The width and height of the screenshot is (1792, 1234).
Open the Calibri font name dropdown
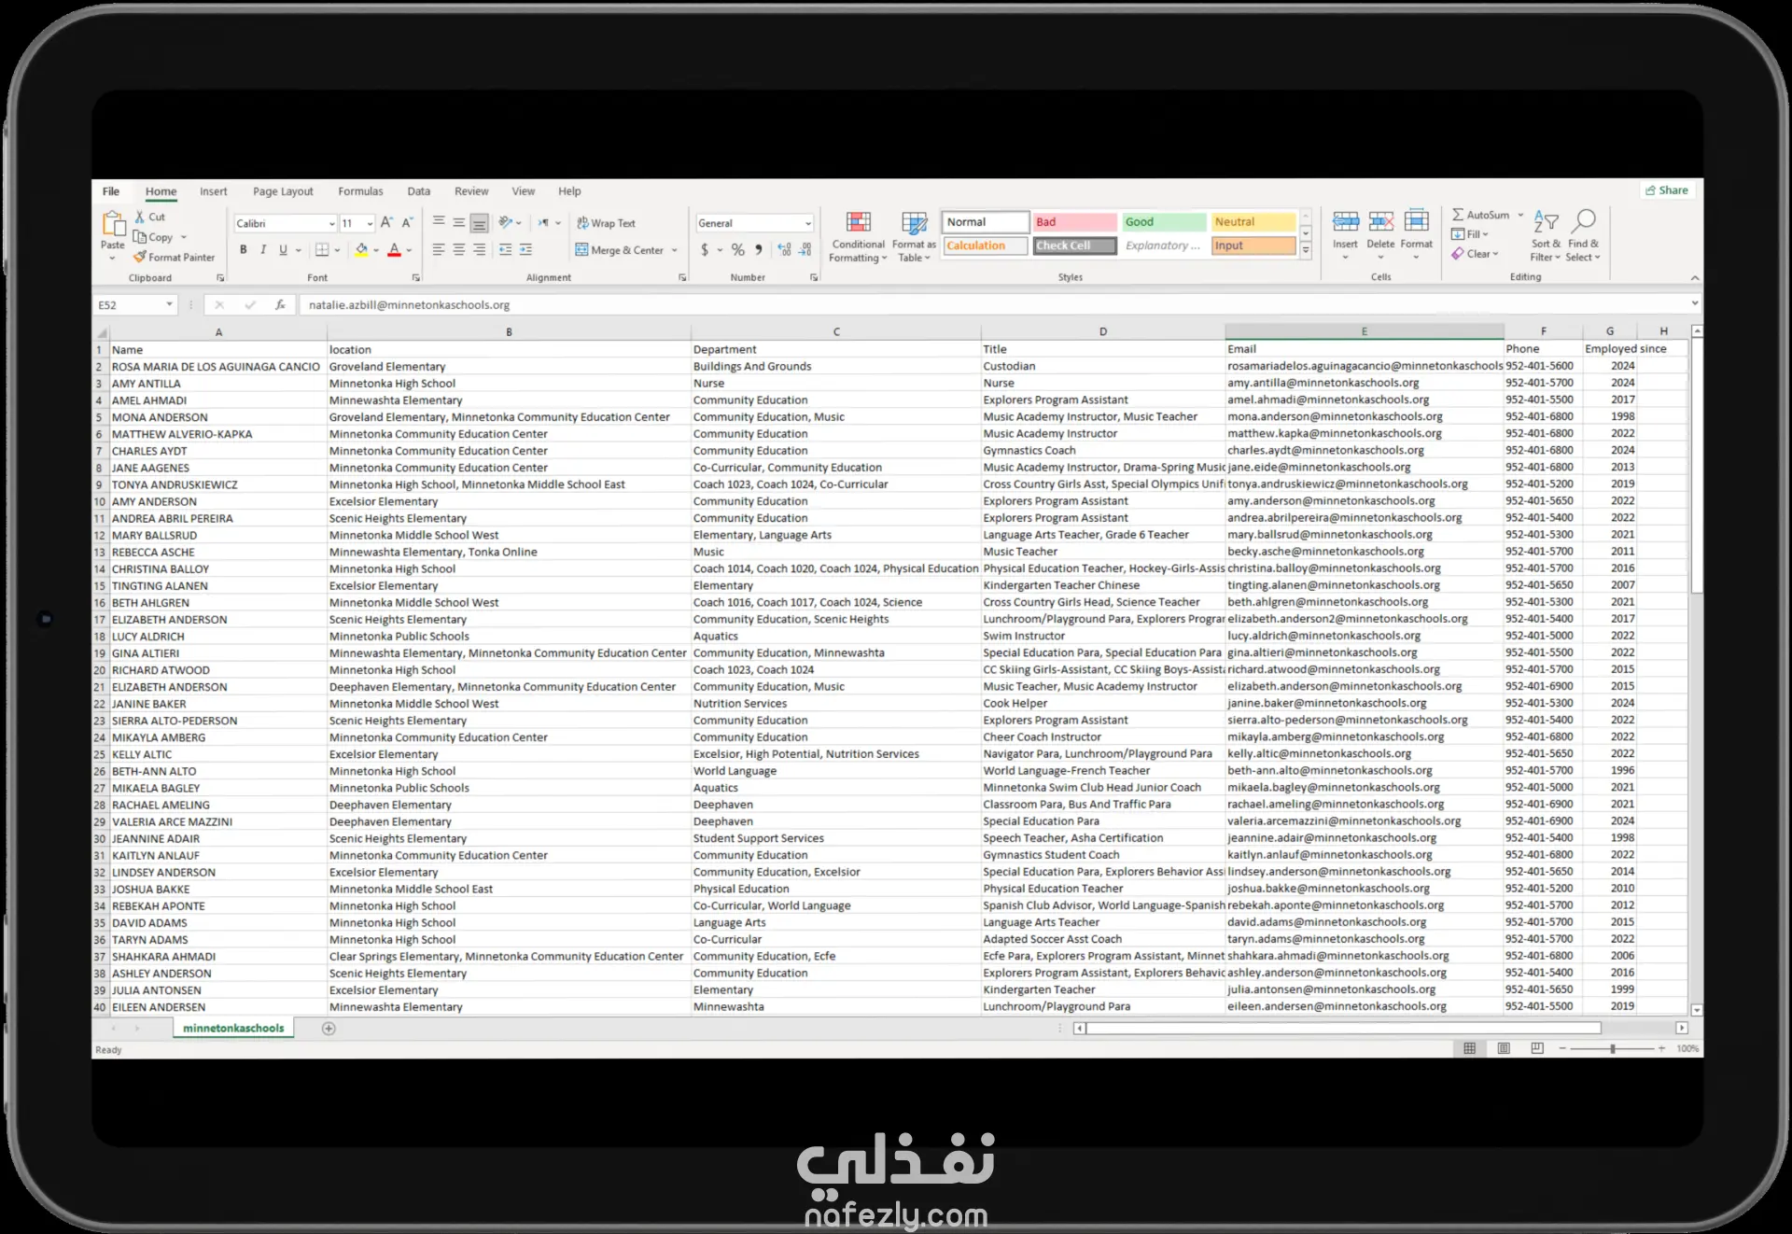(331, 224)
